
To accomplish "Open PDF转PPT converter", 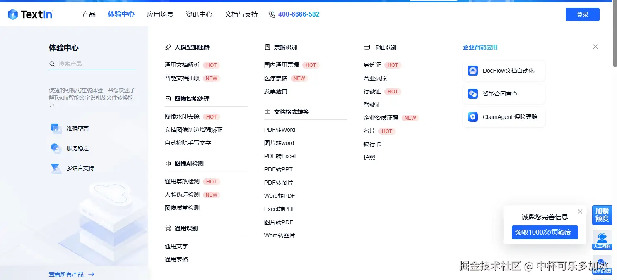I will tap(278, 170).
